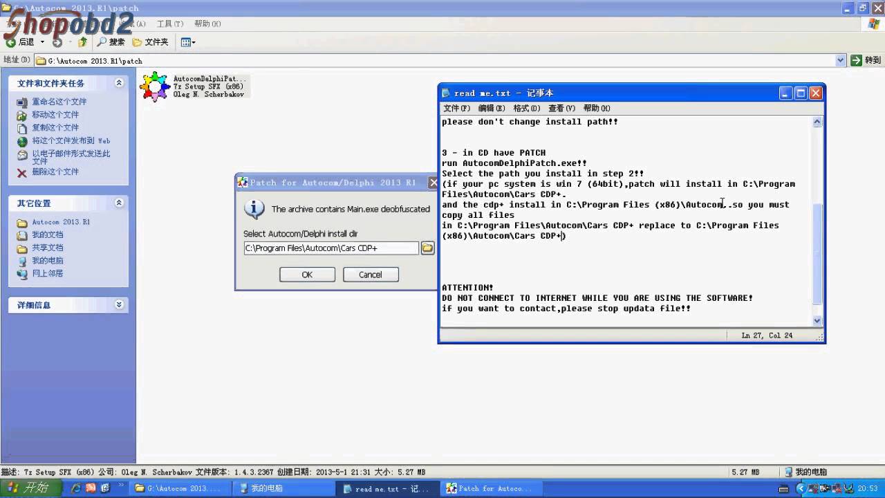The width and height of the screenshot is (885, 498).
Task: Close the read me.txt Notepad window
Action: coord(816,93)
